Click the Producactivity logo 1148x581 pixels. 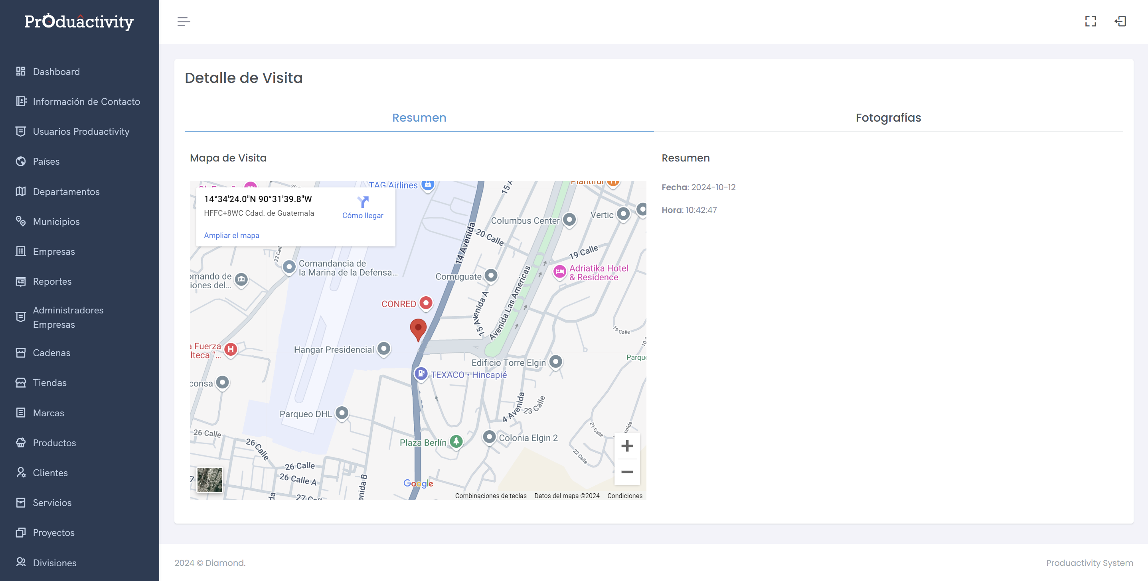(x=79, y=22)
